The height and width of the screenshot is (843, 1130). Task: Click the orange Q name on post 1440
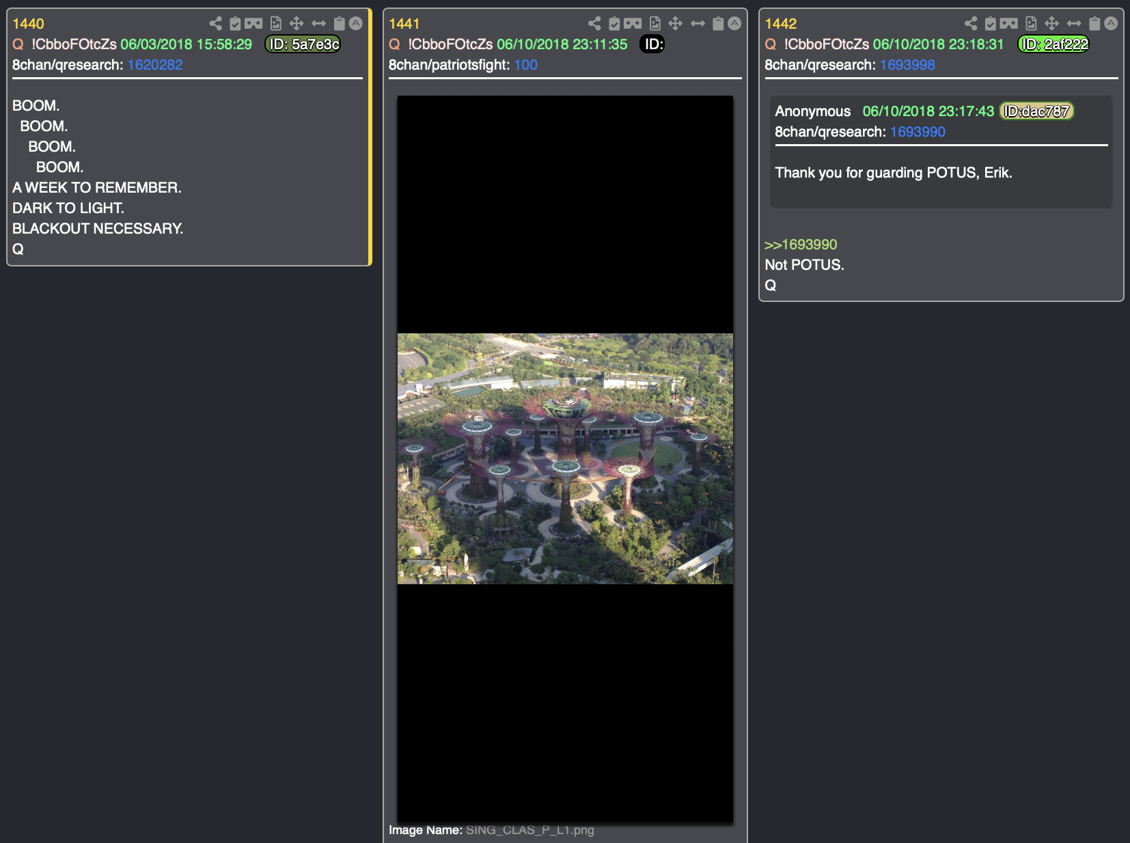click(18, 44)
